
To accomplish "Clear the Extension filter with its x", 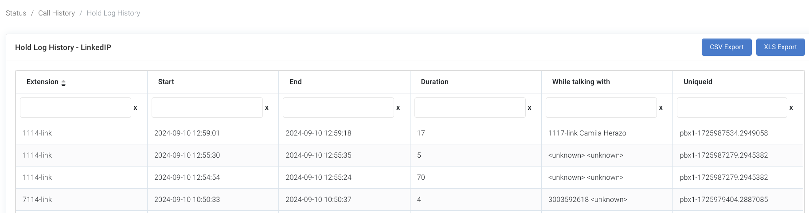I will click(135, 108).
